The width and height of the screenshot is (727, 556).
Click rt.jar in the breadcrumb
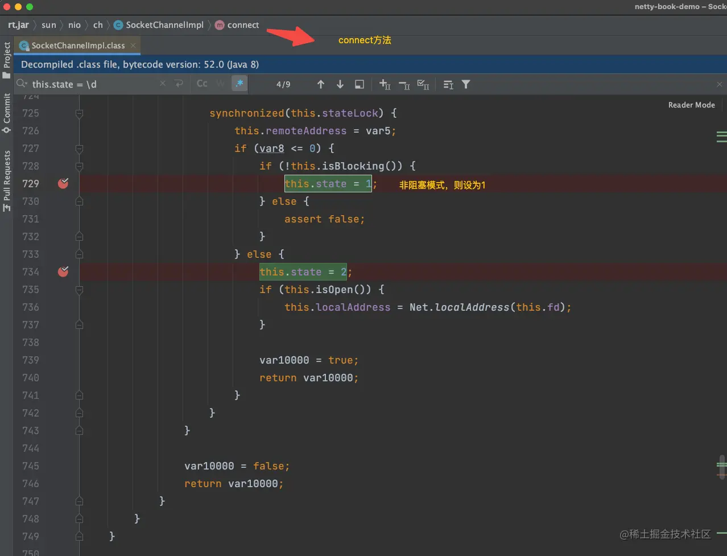18,25
